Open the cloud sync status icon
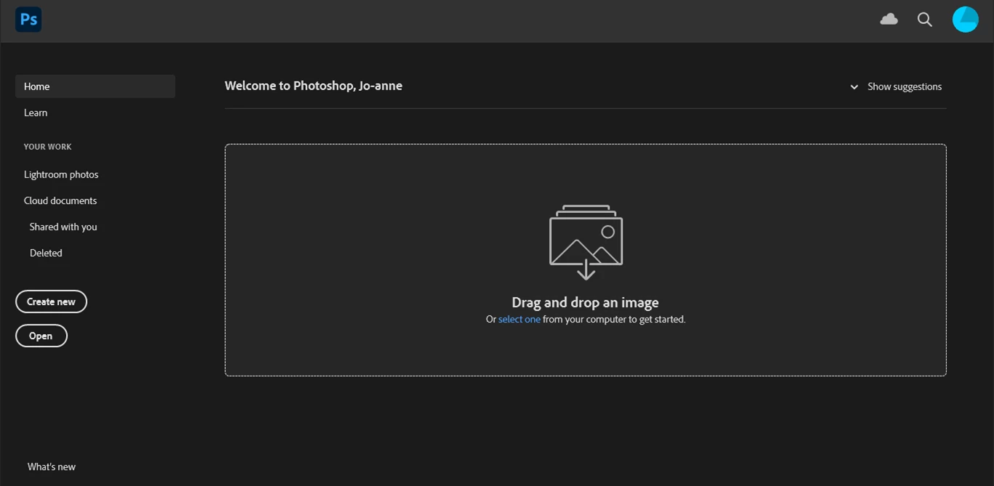 [x=889, y=20]
